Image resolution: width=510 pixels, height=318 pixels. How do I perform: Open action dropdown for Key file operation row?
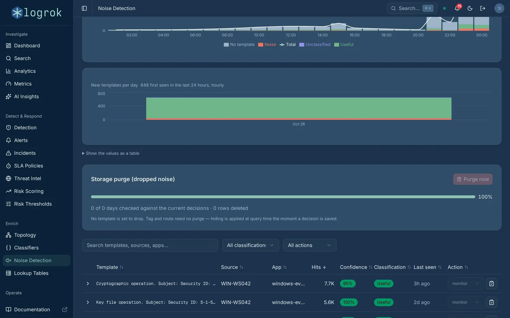(466, 302)
